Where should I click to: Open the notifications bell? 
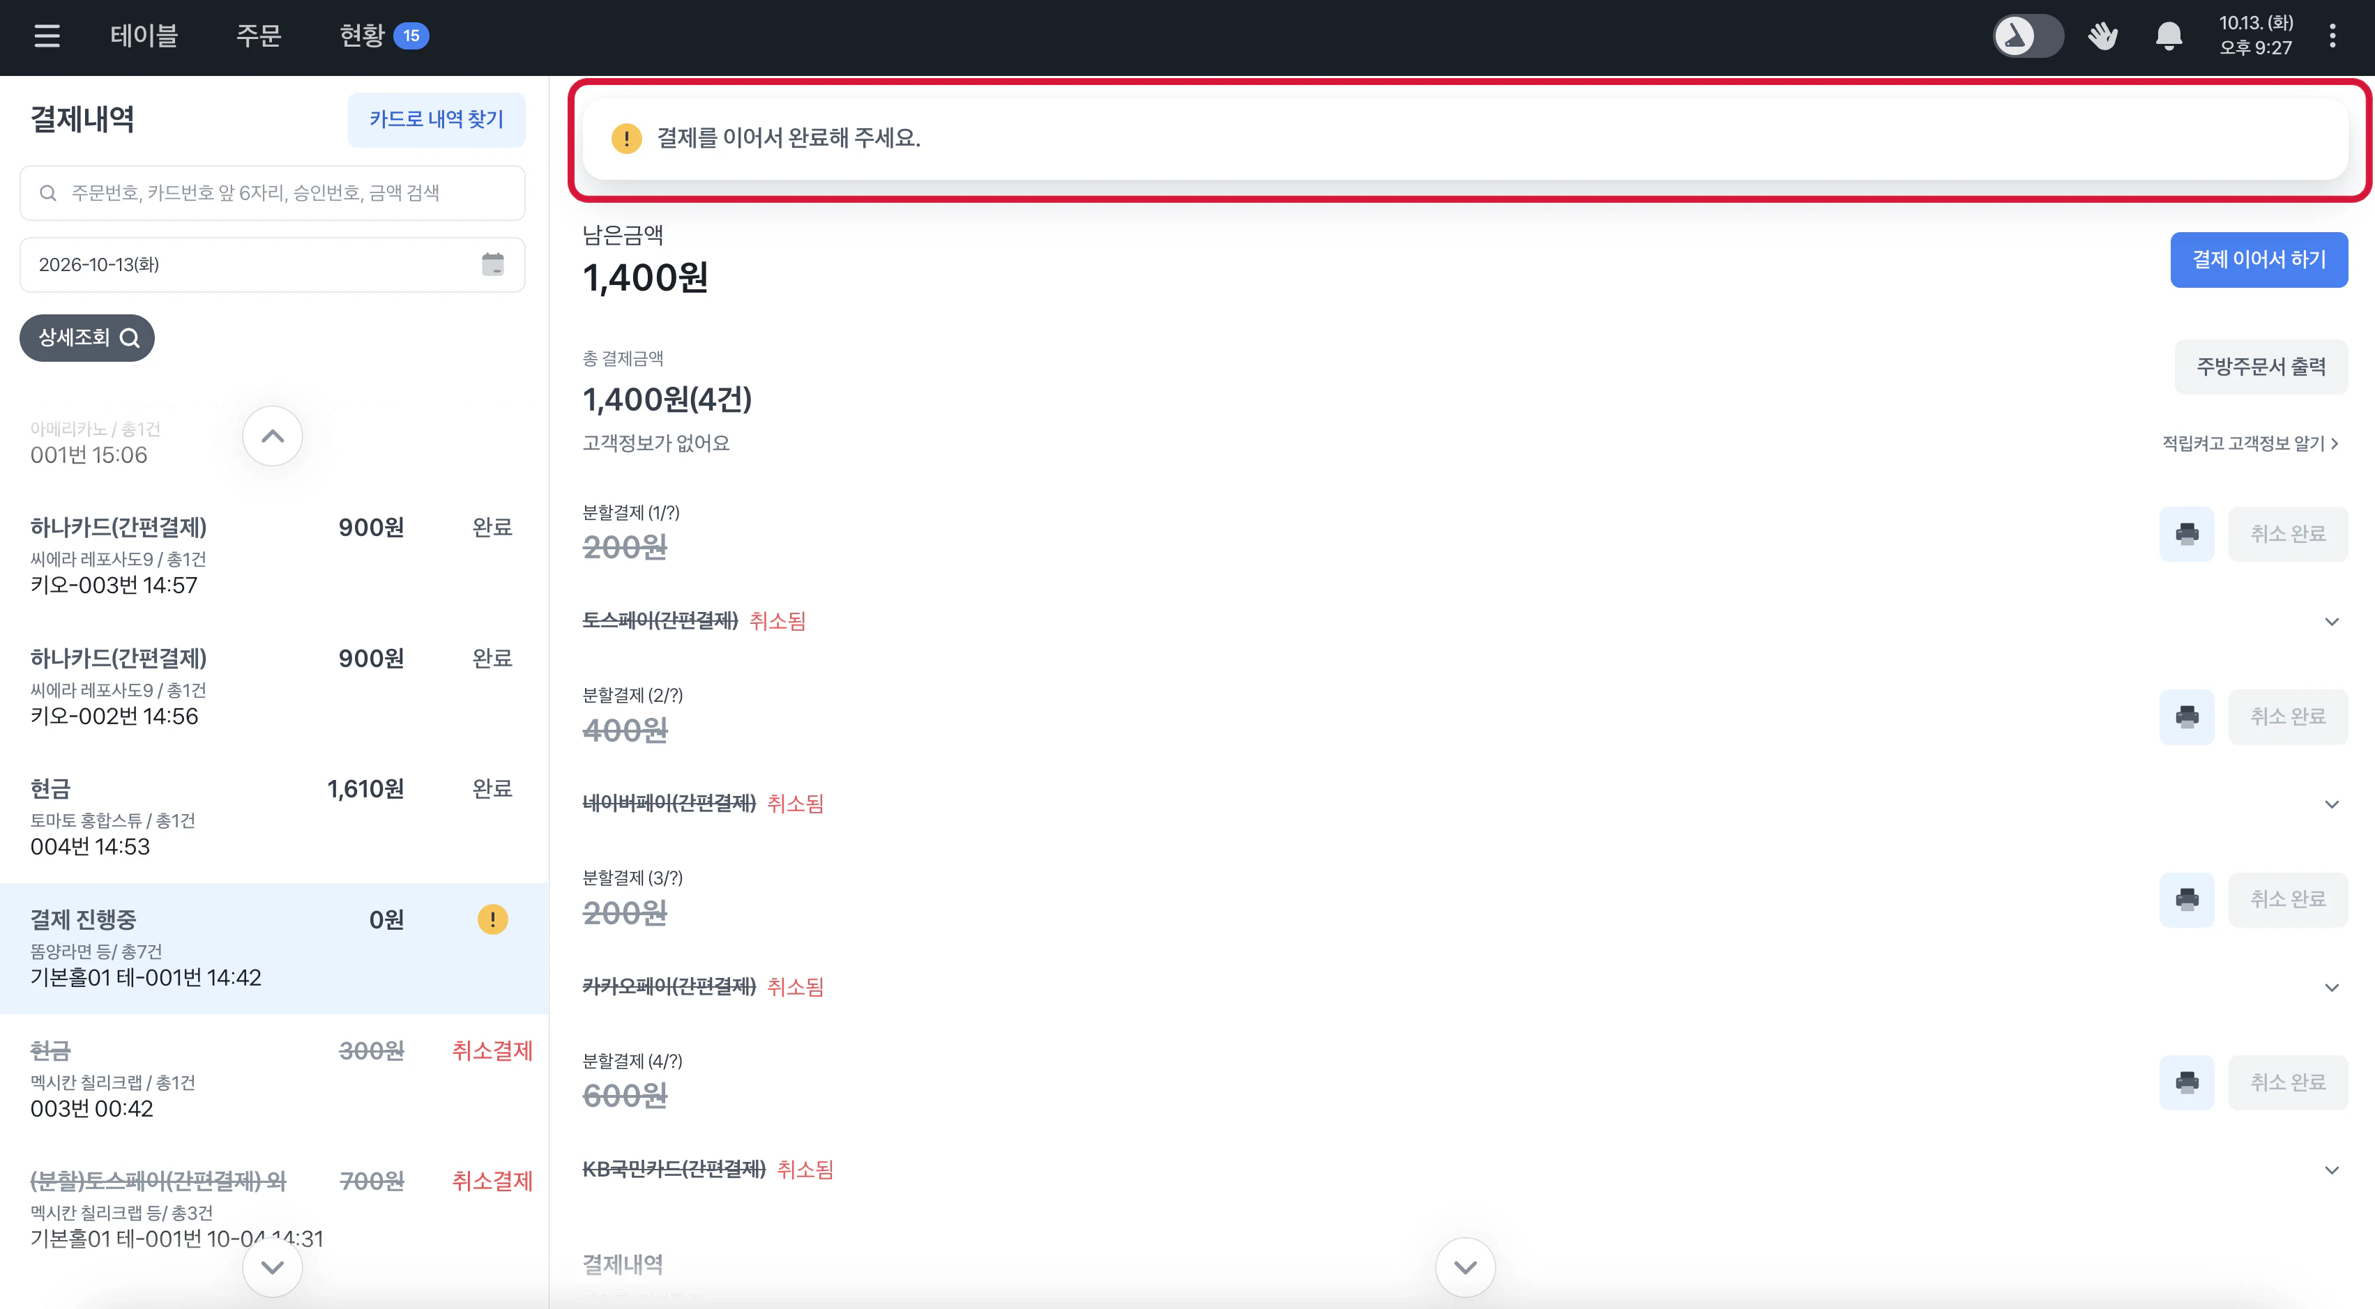coord(2169,36)
